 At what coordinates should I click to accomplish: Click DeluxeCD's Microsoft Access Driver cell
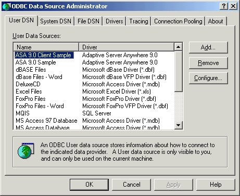click(121, 84)
